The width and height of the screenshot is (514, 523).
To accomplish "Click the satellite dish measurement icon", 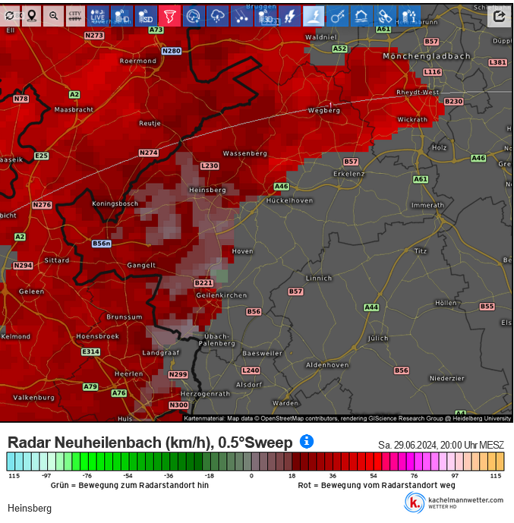I will [x=337, y=16].
